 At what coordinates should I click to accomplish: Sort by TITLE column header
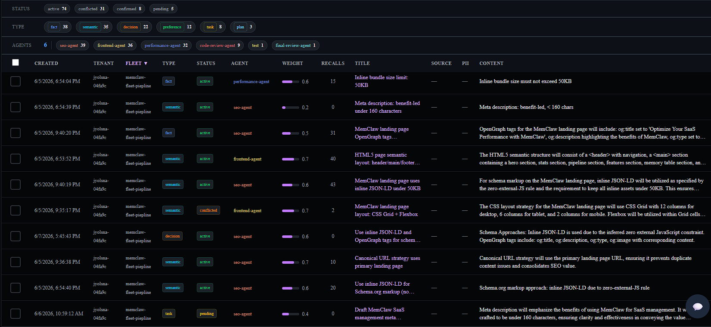click(x=362, y=63)
